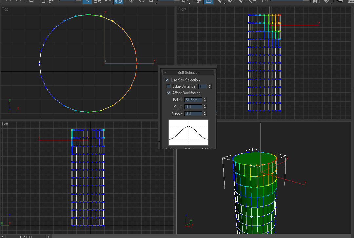Uncheck Use Soft Selection
Image resolution: width=354 pixels, height=238 pixels.
coord(167,80)
